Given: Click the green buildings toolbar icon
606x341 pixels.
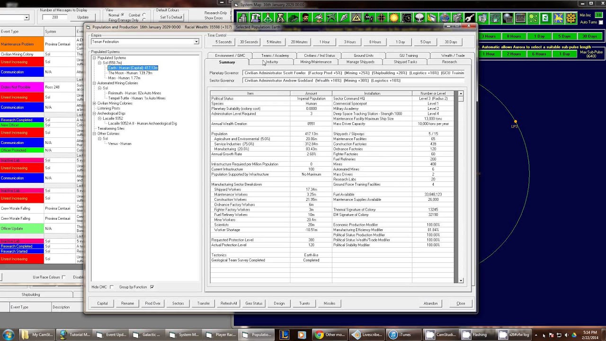Looking at the screenshot, I should click(482, 18).
